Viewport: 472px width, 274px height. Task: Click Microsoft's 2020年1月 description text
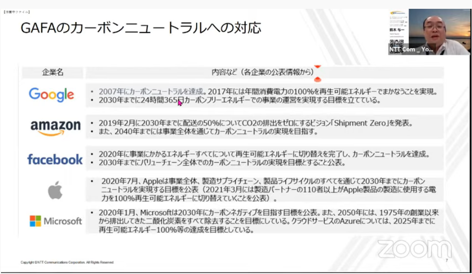(x=269, y=221)
